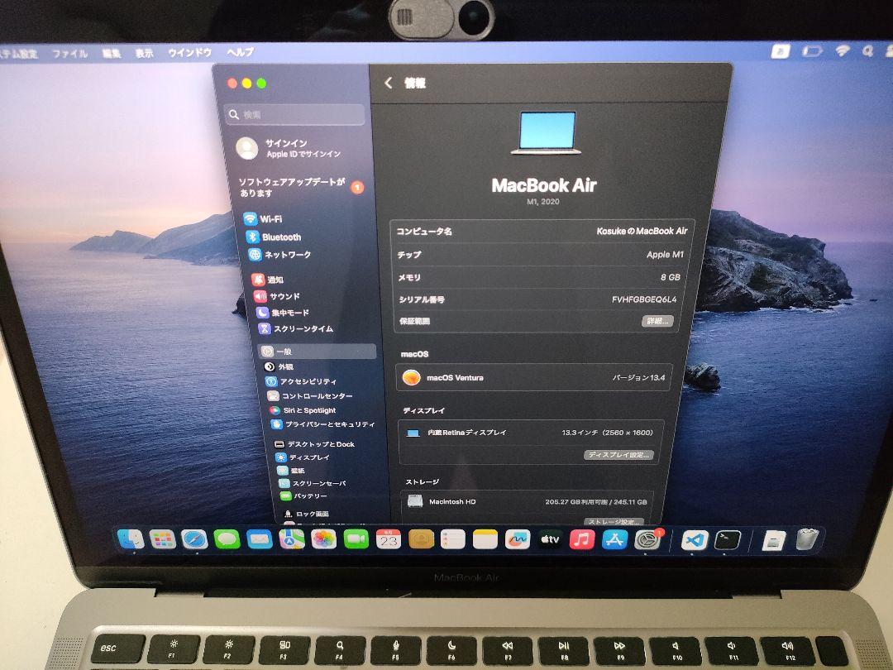This screenshot has height=670, width=893.
Task: Launch Safari from the Dock
Action: coord(194,539)
